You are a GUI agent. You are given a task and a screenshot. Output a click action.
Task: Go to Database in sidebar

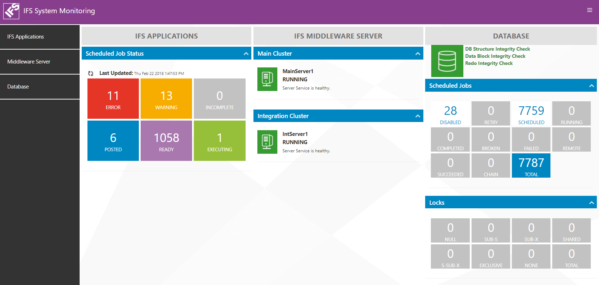click(x=40, y=87)
